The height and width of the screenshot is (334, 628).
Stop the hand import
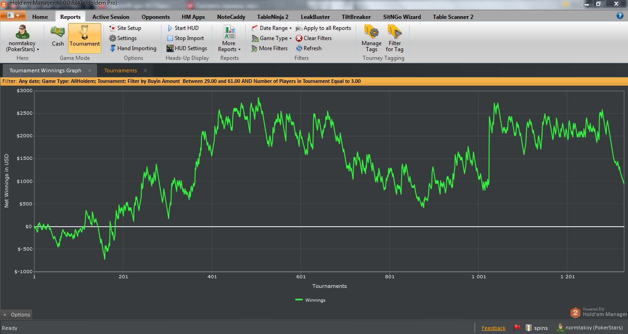(x=185, y=38)
